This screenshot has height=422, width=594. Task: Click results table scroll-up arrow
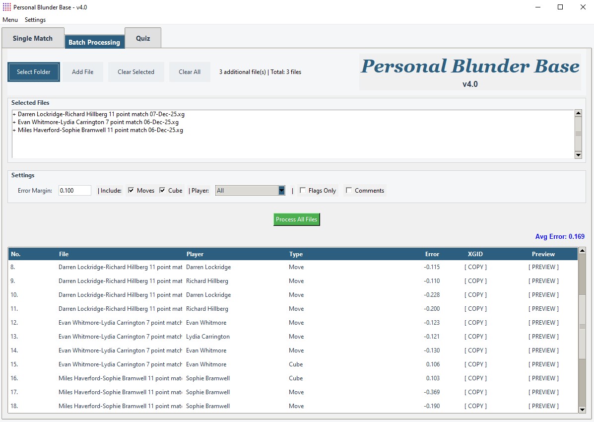click(582, 251)
